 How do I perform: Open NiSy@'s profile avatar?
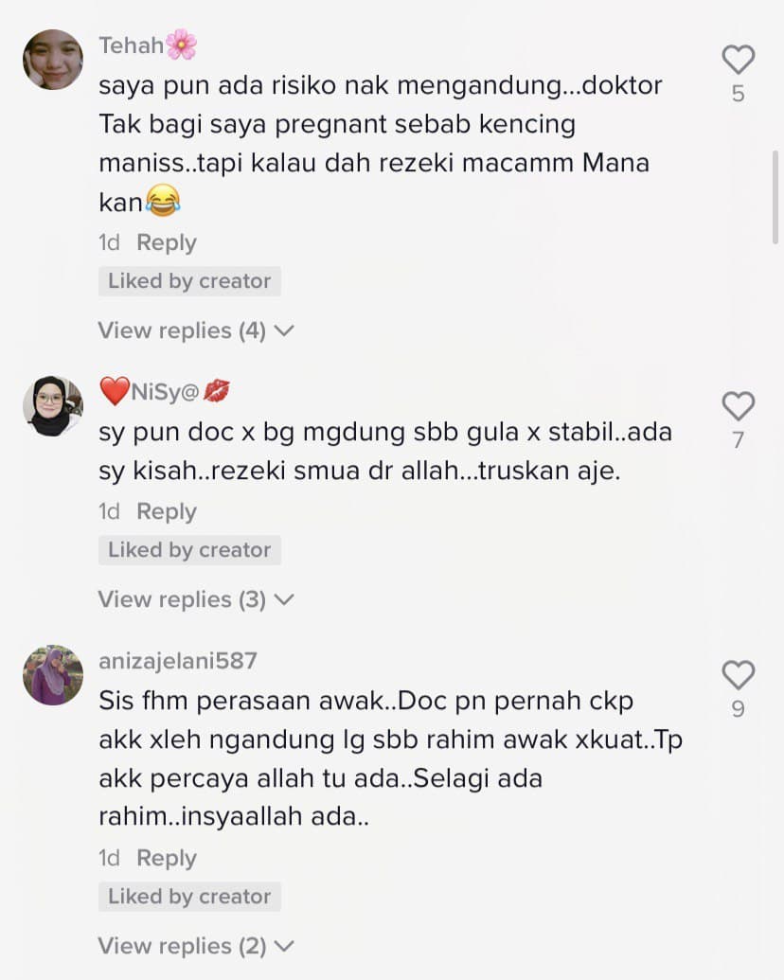(53, 406)
